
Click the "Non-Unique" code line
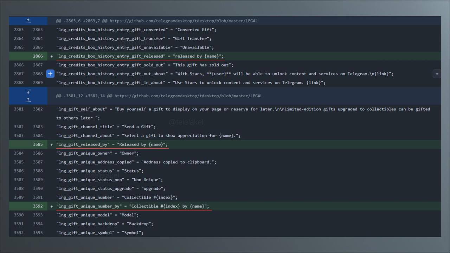pyautogui.click(x=110, y=180)
